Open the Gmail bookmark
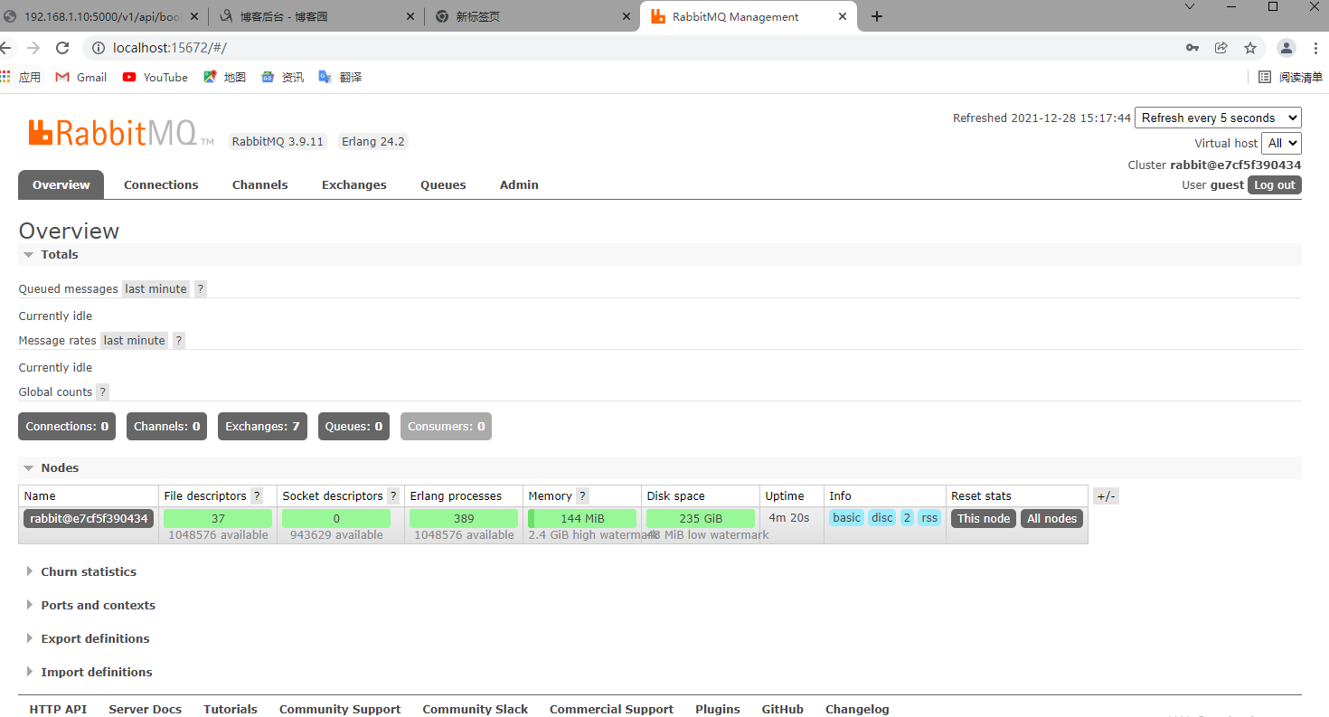Image resolution: width=1329 pixels, height=717 pixels. pyautogui.click(x=80, y=77)
